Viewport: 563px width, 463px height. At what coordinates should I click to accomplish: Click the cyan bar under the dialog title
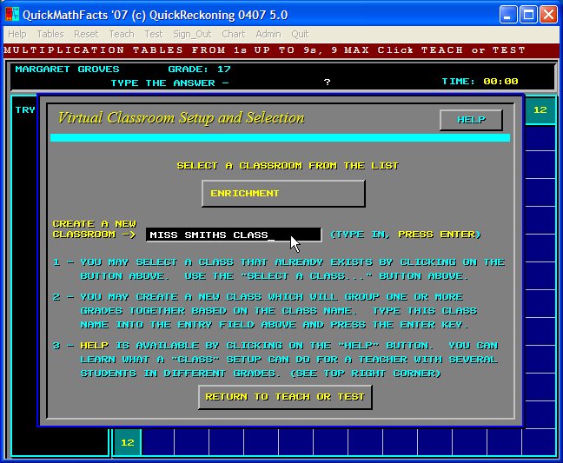[280, 137]
